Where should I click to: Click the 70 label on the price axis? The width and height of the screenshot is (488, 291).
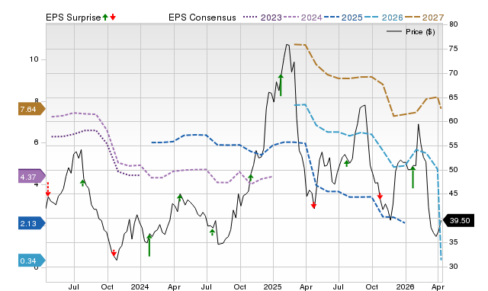[x=454, y=73]
